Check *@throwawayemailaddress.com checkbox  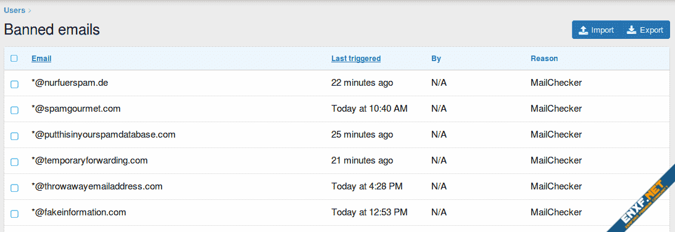point(14,188)
